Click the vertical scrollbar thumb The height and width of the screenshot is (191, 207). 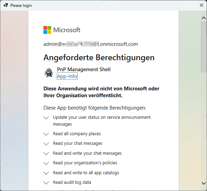tap(204, 44)
